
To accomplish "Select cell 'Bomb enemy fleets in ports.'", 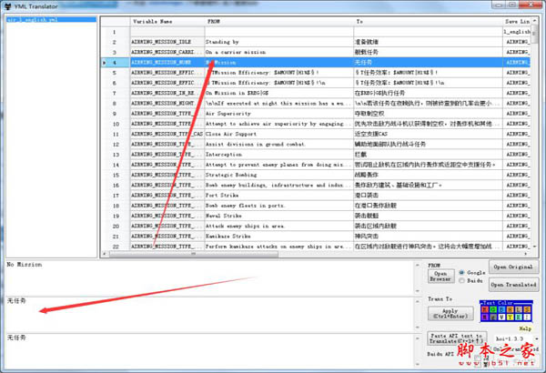I will click(279, 206).
